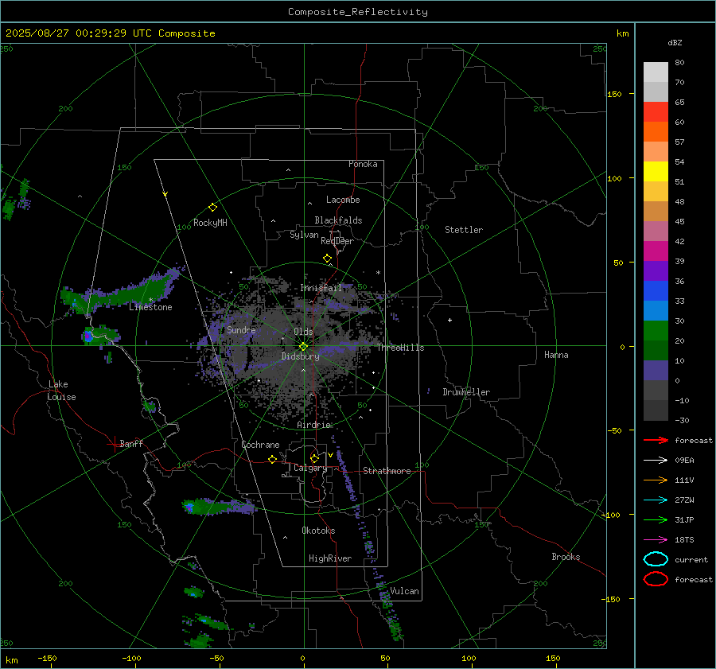Viewport: 716px width, 669px height.
Task: Click the Airdrie city label
Action: (x=313, y=425)
